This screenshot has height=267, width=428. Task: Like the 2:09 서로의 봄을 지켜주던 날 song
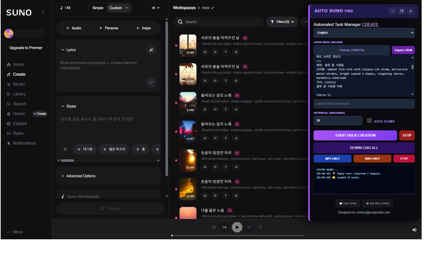pyautogui.click(x=205, y=52)
